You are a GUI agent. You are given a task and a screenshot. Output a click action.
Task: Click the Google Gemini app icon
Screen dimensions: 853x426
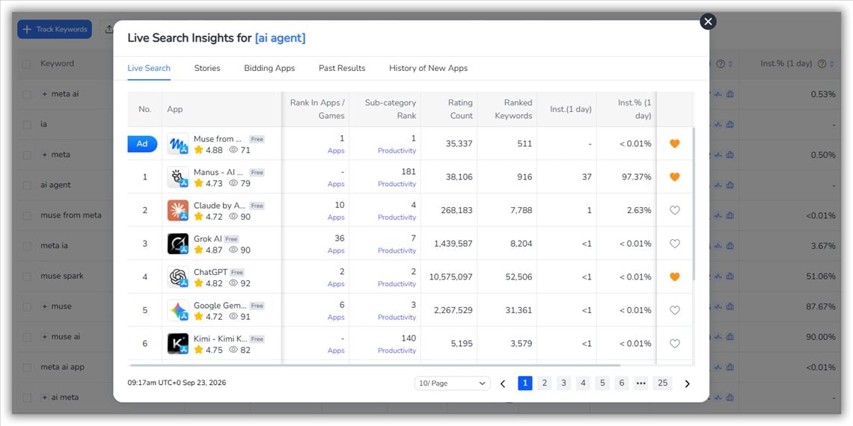click(178, 310)
